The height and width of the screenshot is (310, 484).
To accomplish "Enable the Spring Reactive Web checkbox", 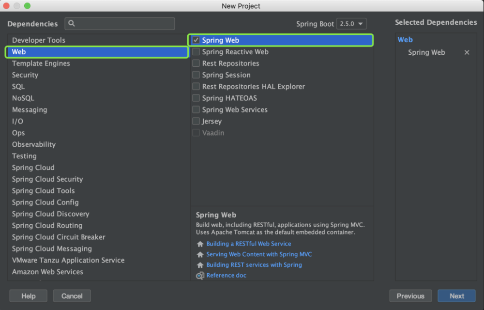I will pyautogui.click(x=196, y=52).
